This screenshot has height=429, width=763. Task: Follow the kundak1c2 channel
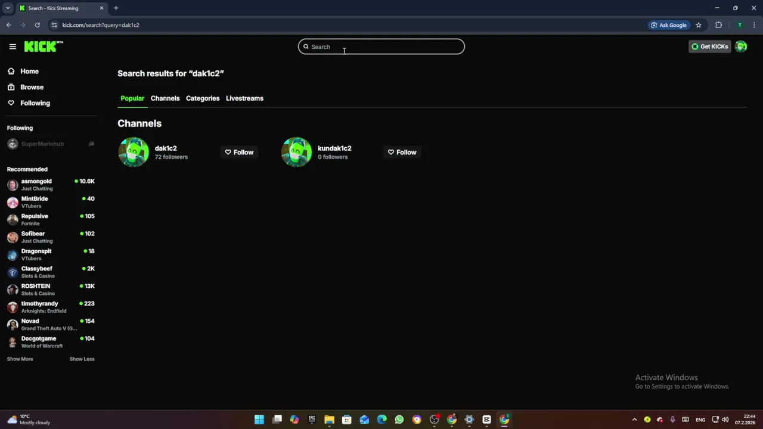(x=402, y=152)
